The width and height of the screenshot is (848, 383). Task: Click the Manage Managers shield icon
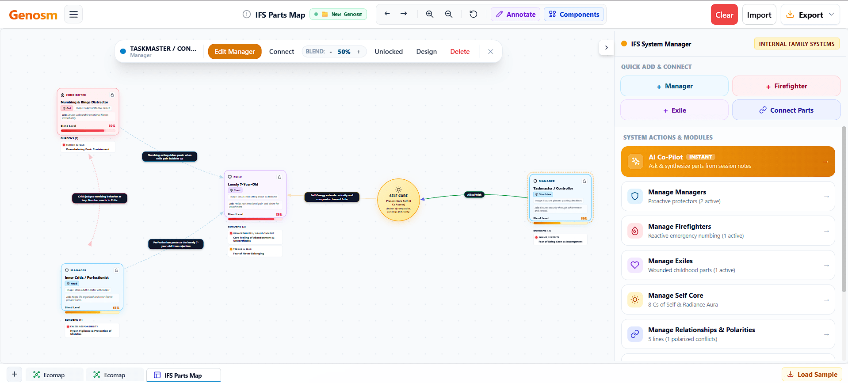tap(635, 196)
